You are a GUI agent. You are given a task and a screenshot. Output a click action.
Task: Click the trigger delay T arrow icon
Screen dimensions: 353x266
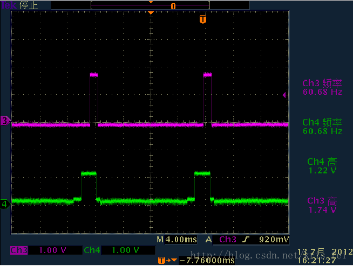[167, 261]
